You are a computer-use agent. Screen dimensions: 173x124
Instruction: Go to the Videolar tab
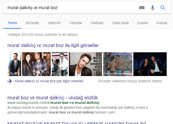(76, 23)
